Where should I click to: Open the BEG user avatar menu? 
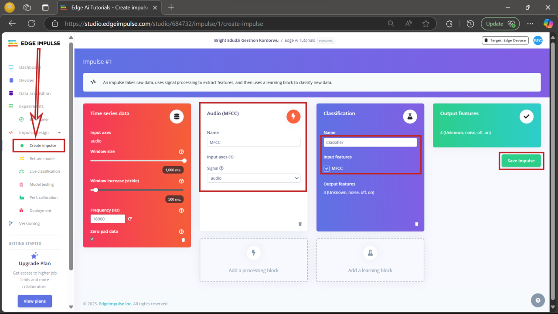(538, 41)
